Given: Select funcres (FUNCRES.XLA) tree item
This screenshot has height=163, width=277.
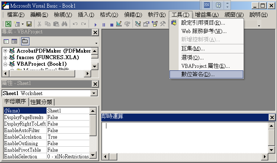Looking at the screenshot, I should point(48,57).
